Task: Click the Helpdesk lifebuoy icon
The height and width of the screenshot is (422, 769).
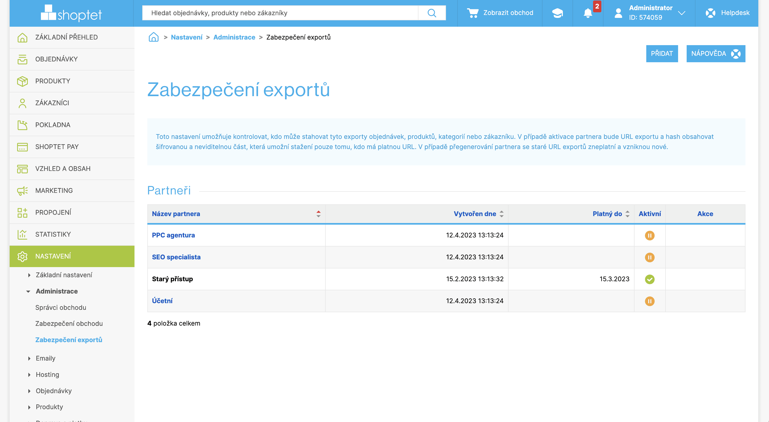Action: 710,13
